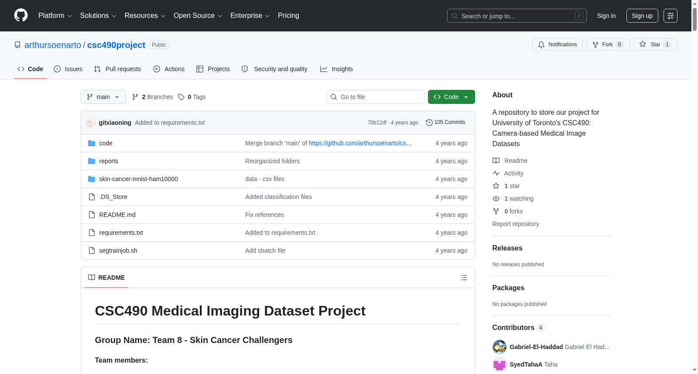Click the segtrainjob.sh file icon
This screenshot has width=698, height=374.
92,250
